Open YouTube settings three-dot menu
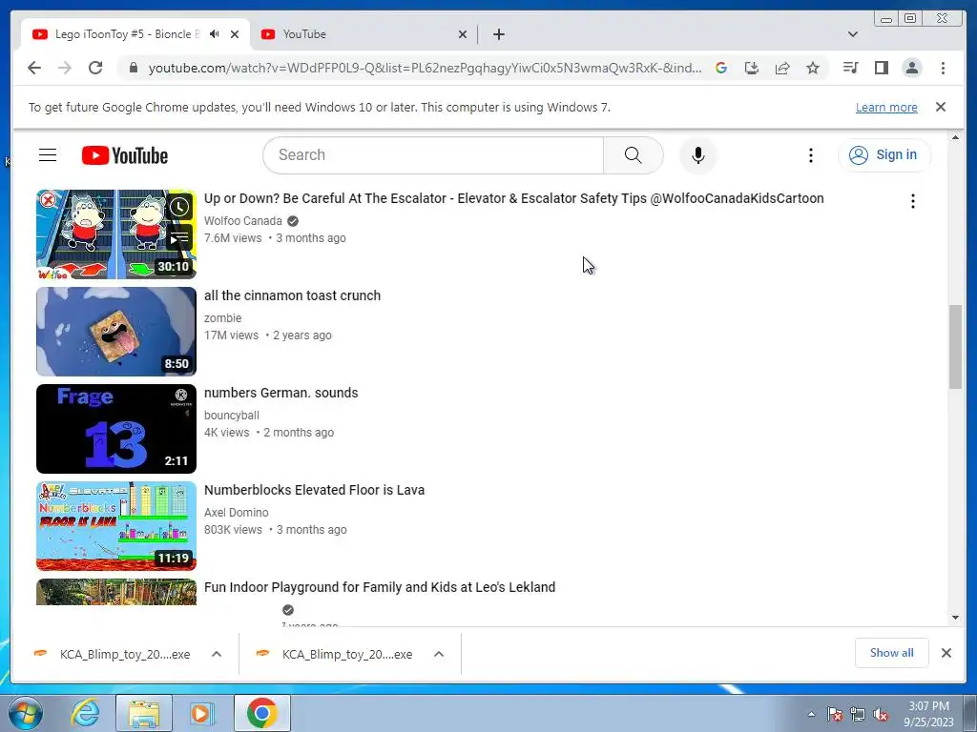This screenshot has height=732, width=977. coord(811,155)
